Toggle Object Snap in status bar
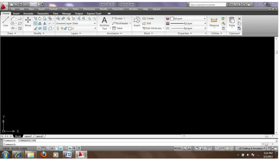The image size is (279, 161). coord(57,149)
